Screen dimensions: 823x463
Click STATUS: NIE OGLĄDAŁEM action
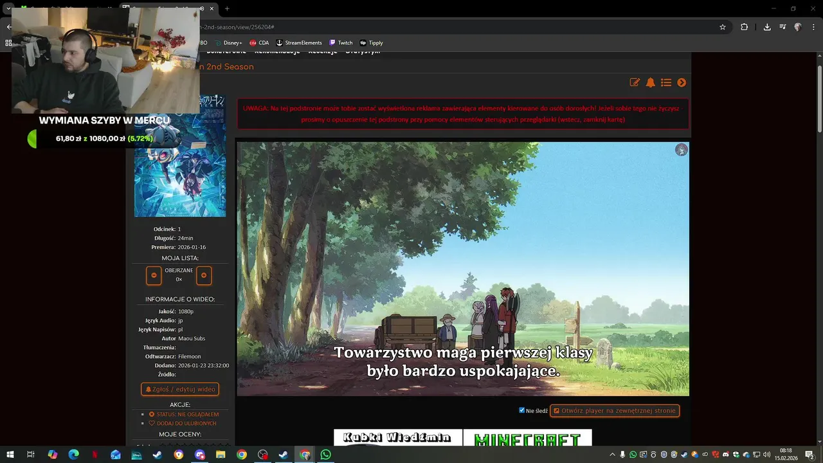184,414
